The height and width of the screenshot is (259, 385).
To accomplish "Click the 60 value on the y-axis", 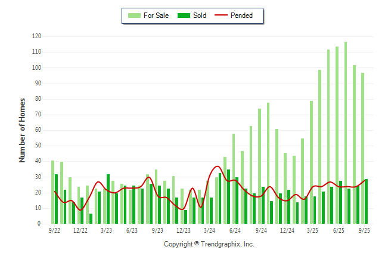I will point(38,130).
